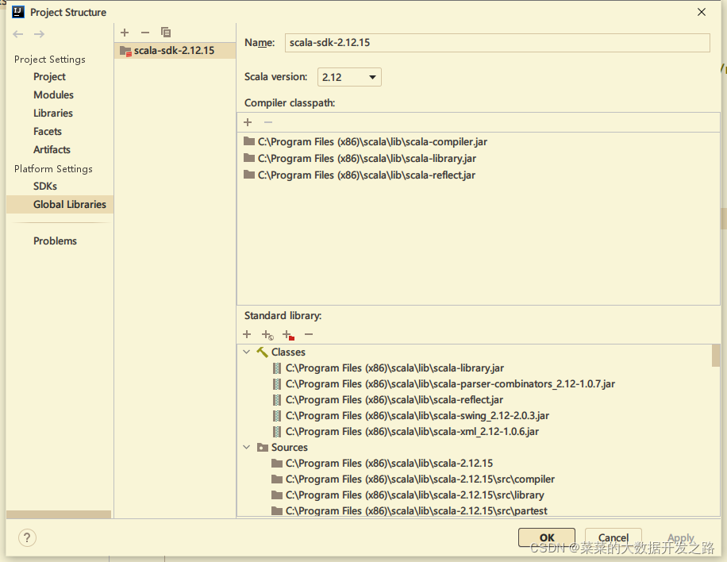Specify documentation URL for Standard library
Screen dimensions: 727x562
point(267,335)
